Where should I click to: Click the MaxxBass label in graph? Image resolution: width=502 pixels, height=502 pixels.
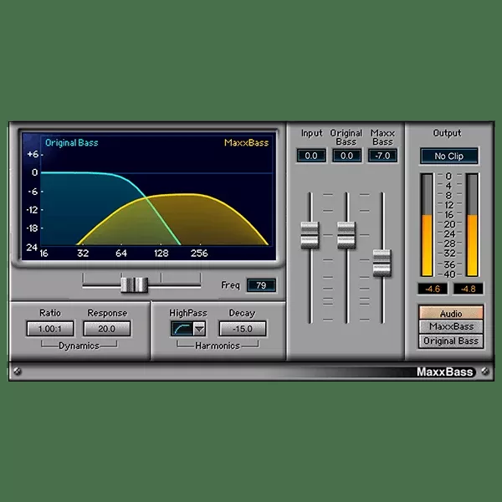coord(247,143)
